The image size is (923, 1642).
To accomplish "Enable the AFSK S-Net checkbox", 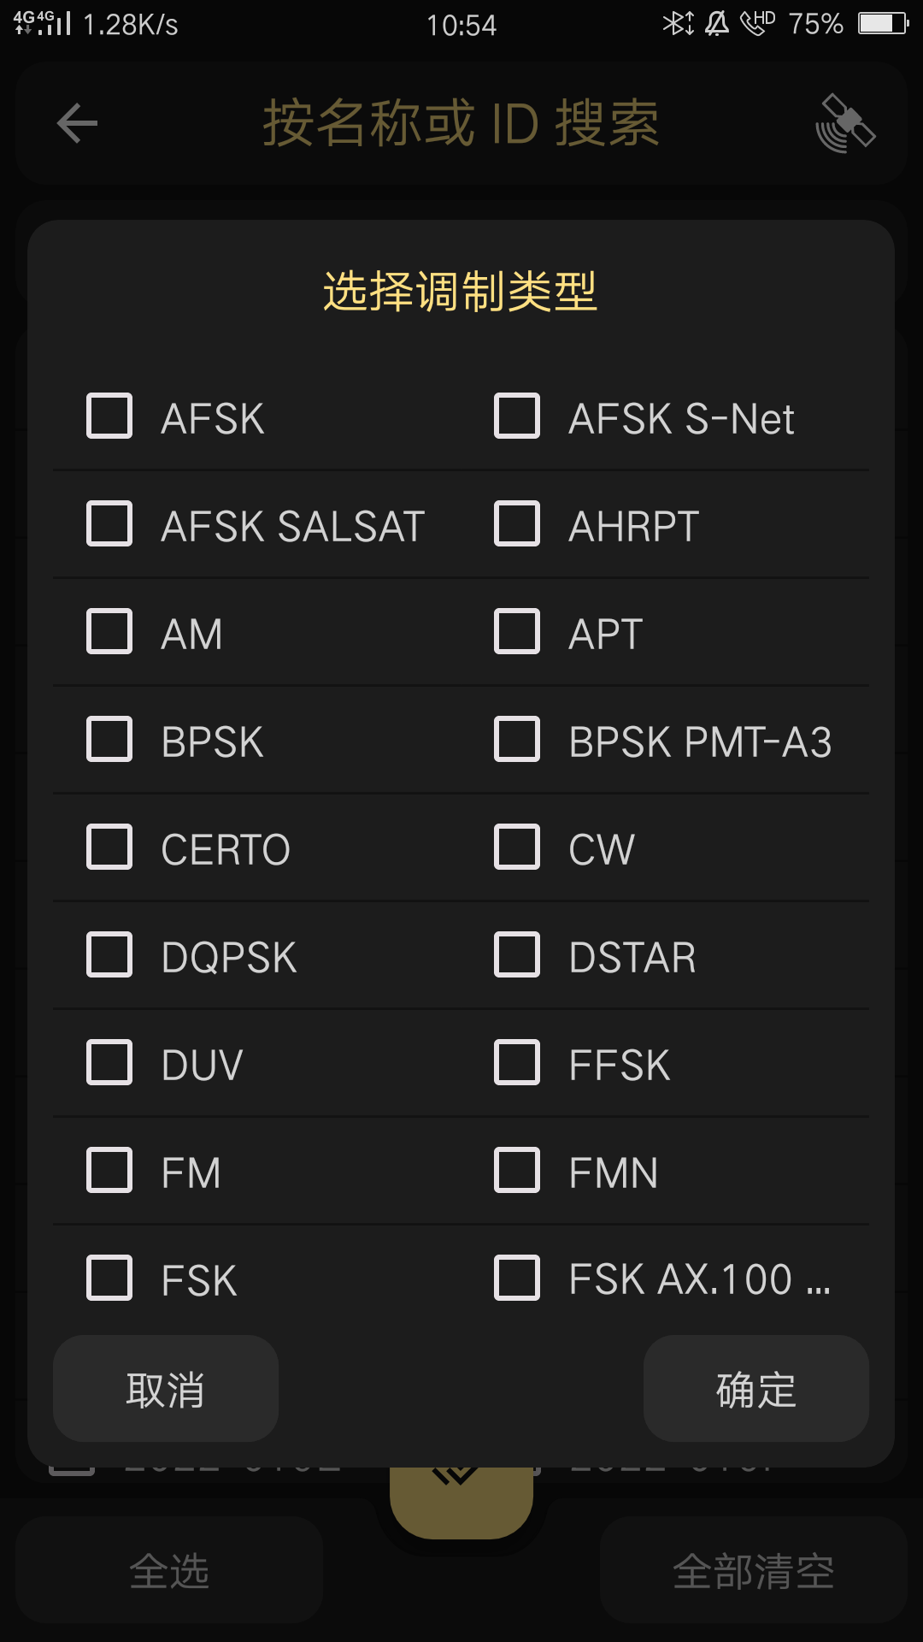I will (517, 416).
